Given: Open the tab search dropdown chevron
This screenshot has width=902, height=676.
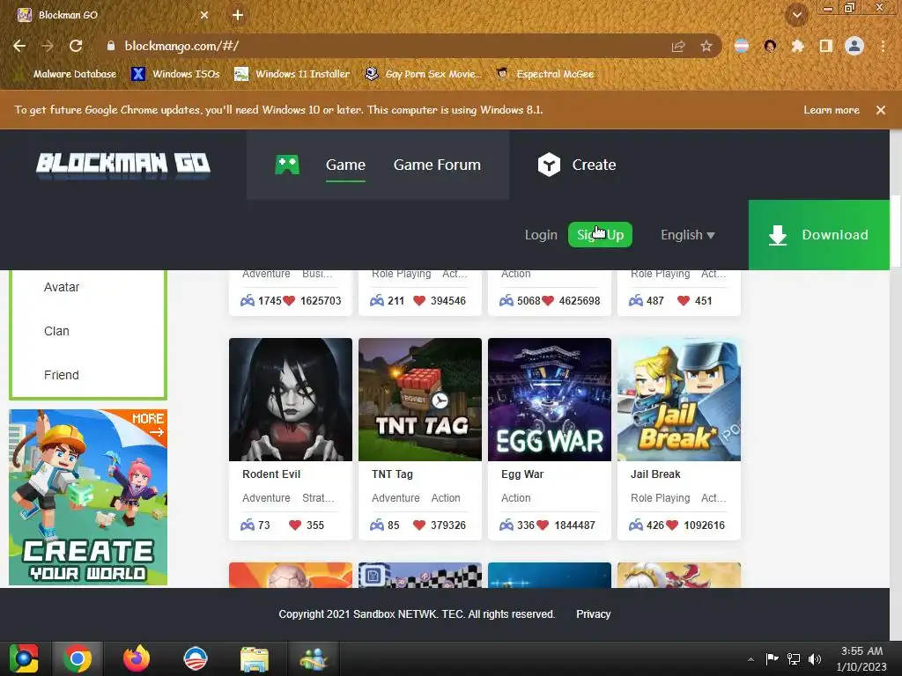Looking at the screenshot, I should pos(797,15).
